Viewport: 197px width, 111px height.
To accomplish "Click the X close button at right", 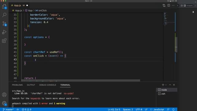I will click(193, 12).
